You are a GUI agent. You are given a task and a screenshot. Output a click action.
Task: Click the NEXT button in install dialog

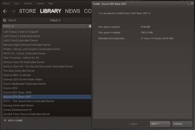coord(160,124)
